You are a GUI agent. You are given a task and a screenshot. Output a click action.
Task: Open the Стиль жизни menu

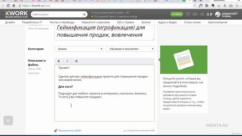(x=192, y=22)
